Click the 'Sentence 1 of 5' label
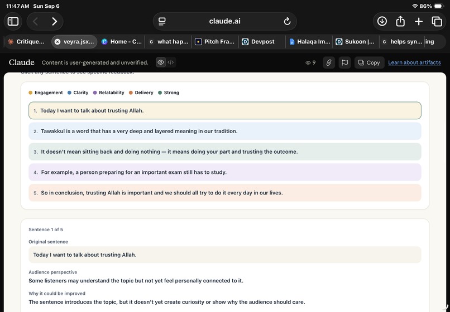 pyautogui.click(x=46, y=230)
